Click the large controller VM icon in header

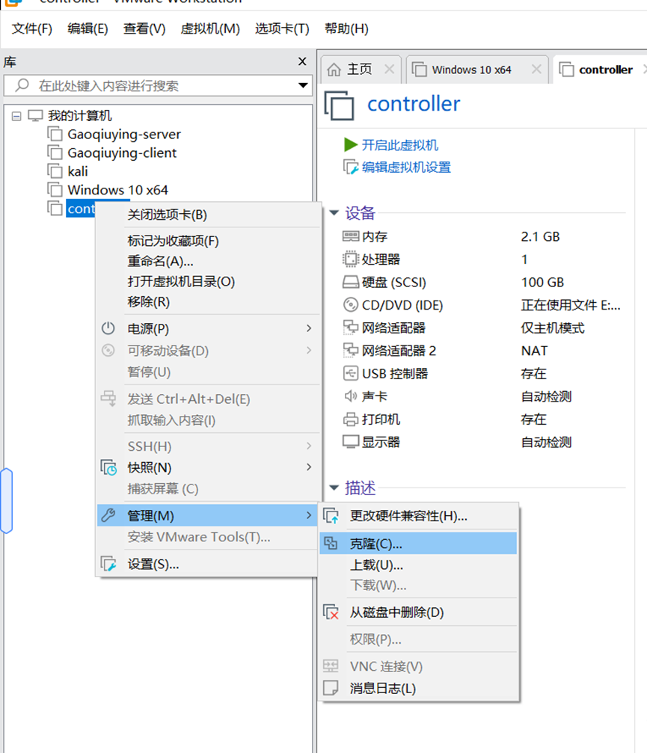click(339, 105)
